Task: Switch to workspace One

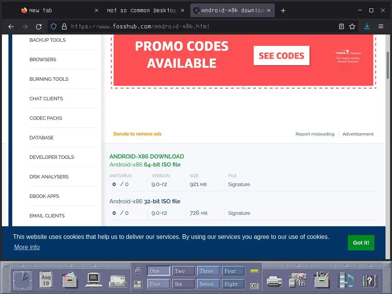Action: pyautogui.click(x=158, y=271)
